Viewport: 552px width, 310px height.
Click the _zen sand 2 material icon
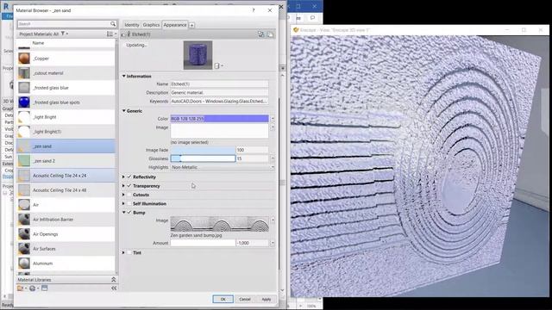coord(24,161)
